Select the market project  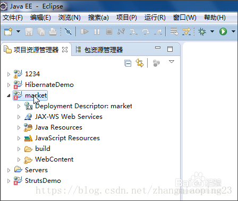(36, 95)
